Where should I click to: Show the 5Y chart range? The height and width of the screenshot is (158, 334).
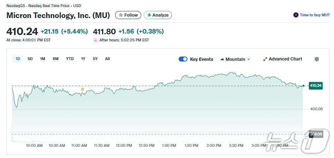coord(95,59)
